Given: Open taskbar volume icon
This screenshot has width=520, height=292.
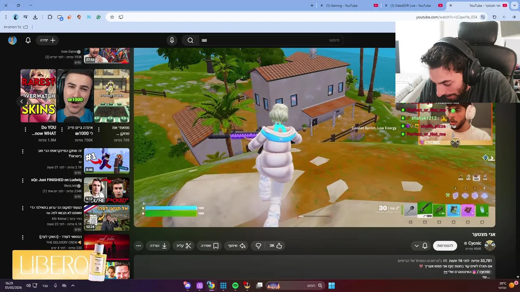Looking at the screenshot, I should click(x=28, y=286).
